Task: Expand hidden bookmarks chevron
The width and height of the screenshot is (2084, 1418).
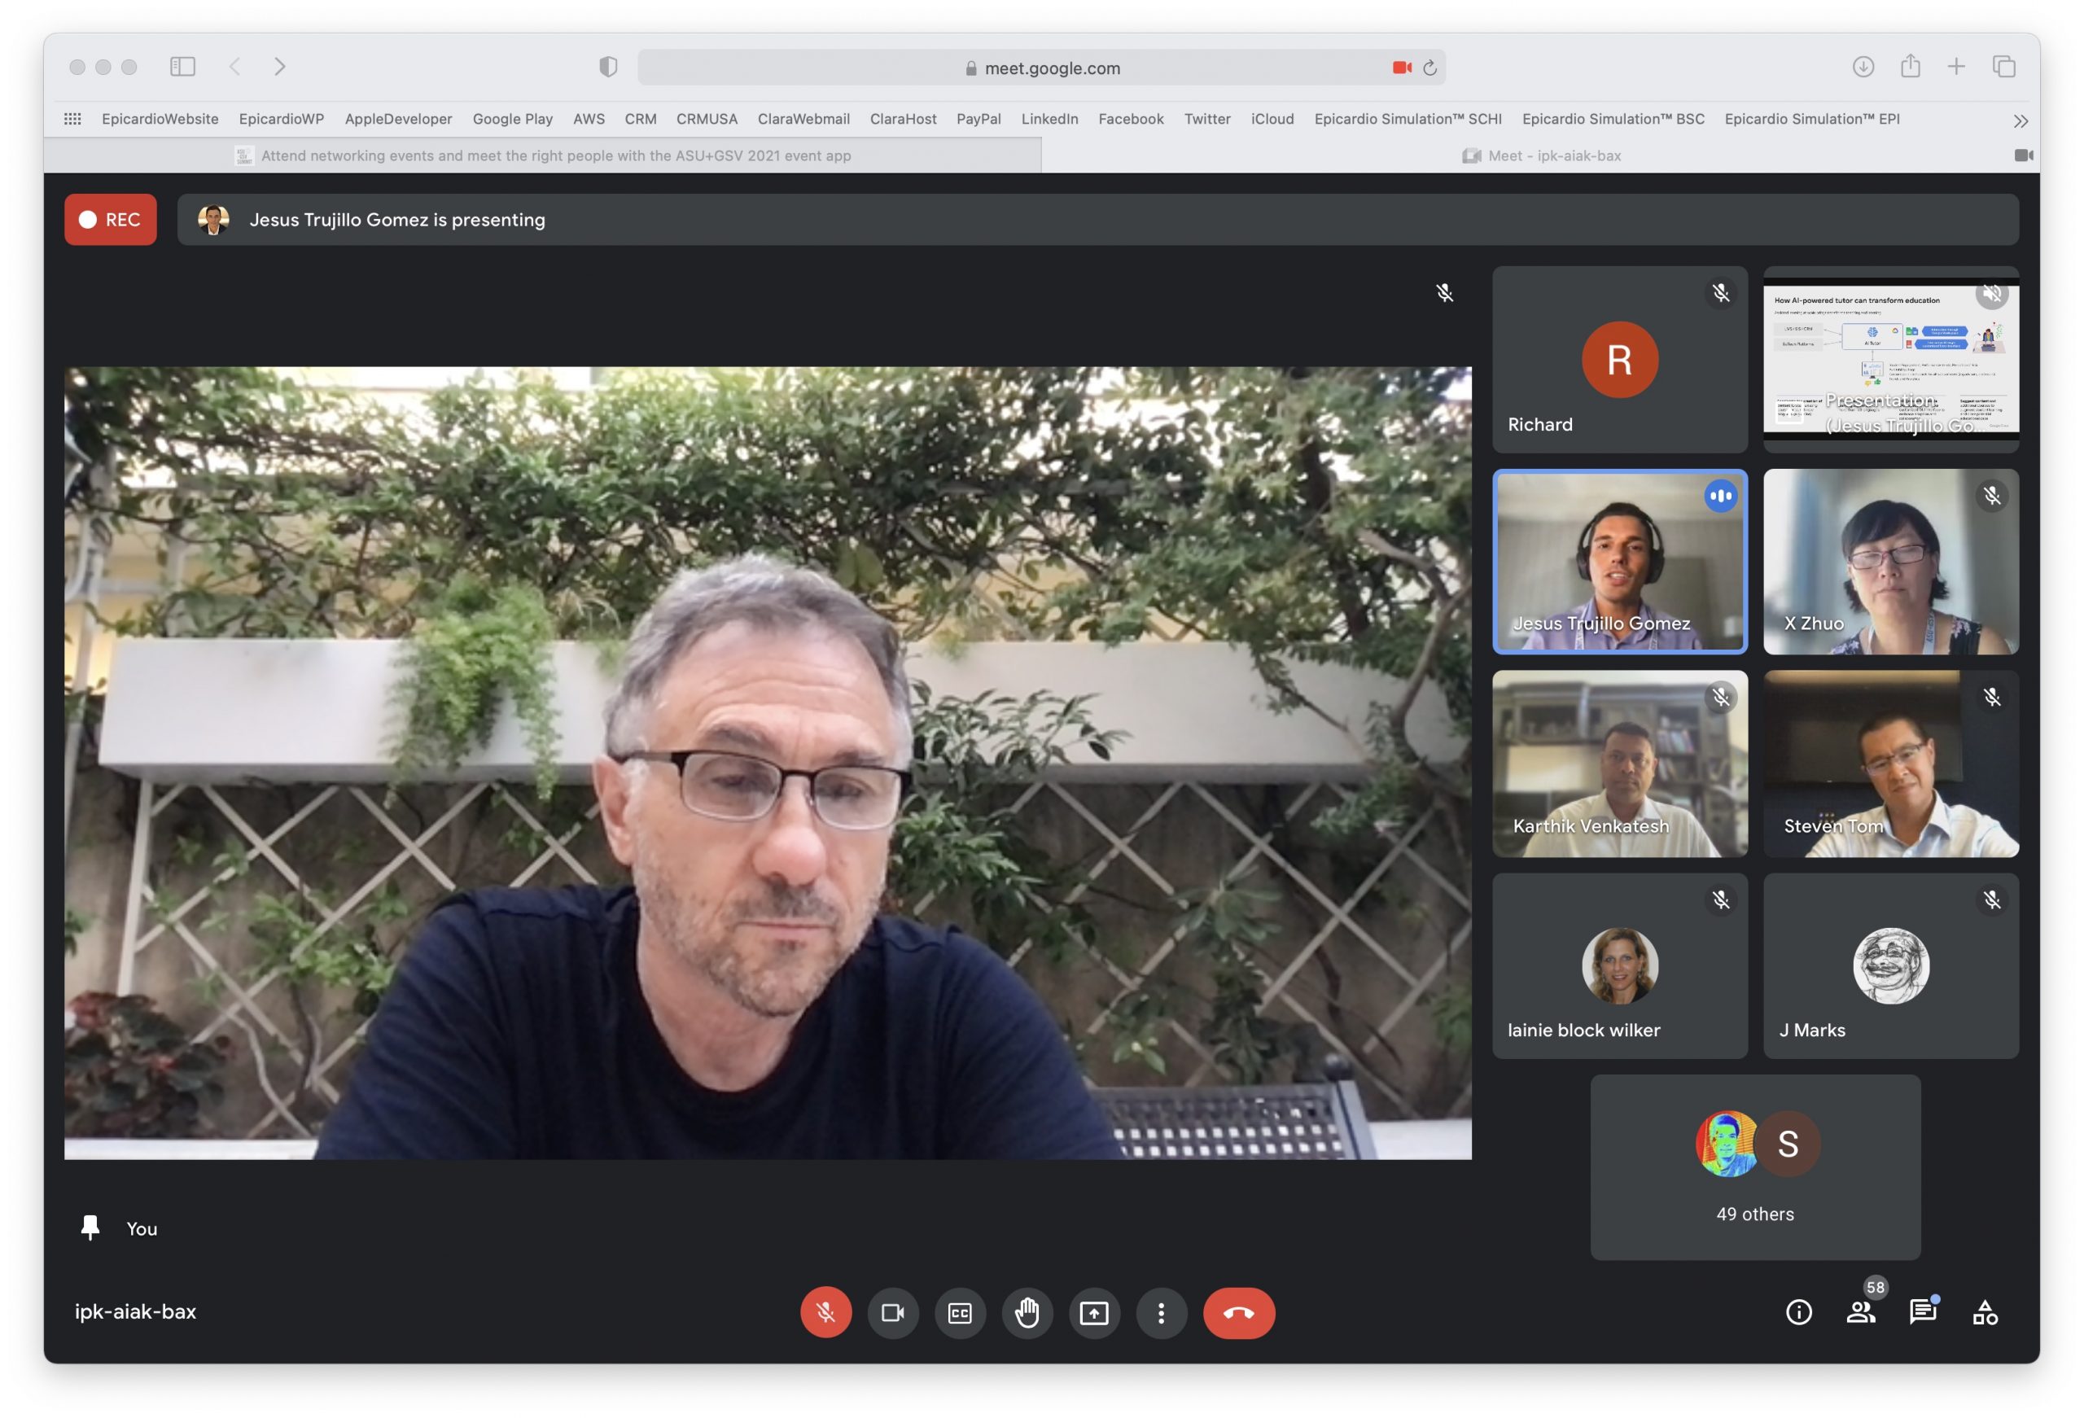Action: point(2020,120)
